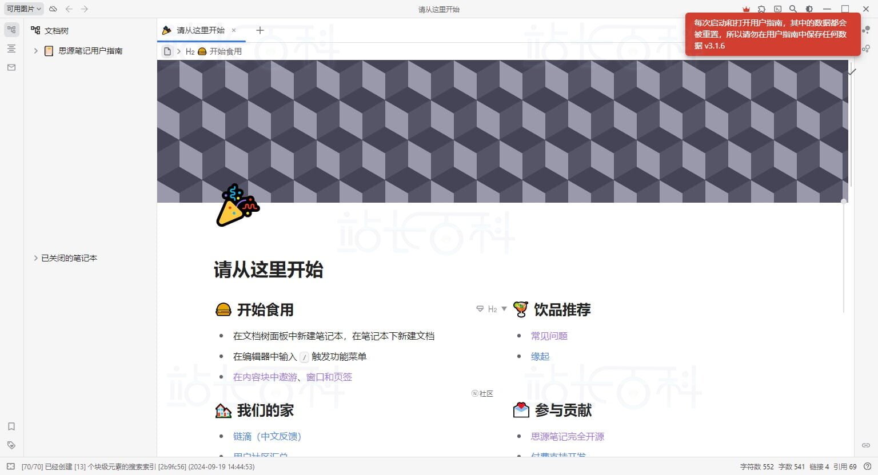Image resolution: width=878 pixels, height=475 pixels.
Task: Open the inbox (envelope) icon in sidebar
Action: tap(11, 67)
